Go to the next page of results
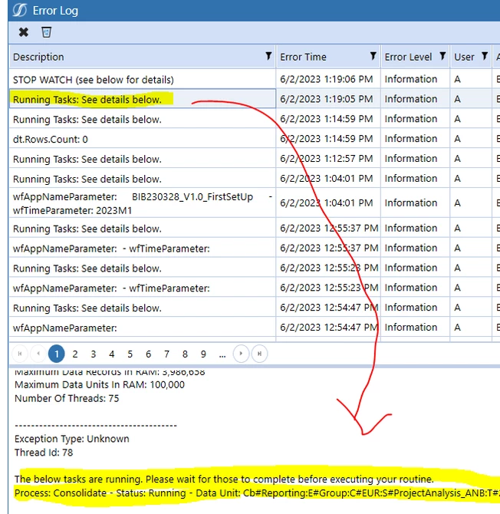500x514 pixels. [x=241, y=354]
